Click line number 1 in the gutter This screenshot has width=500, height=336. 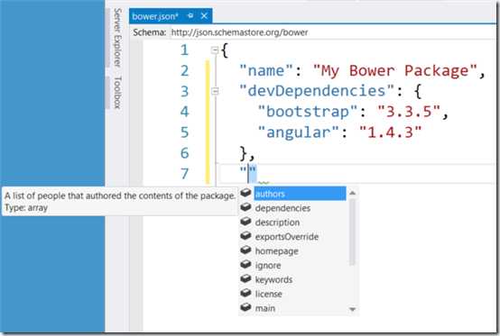coord(185,50)
